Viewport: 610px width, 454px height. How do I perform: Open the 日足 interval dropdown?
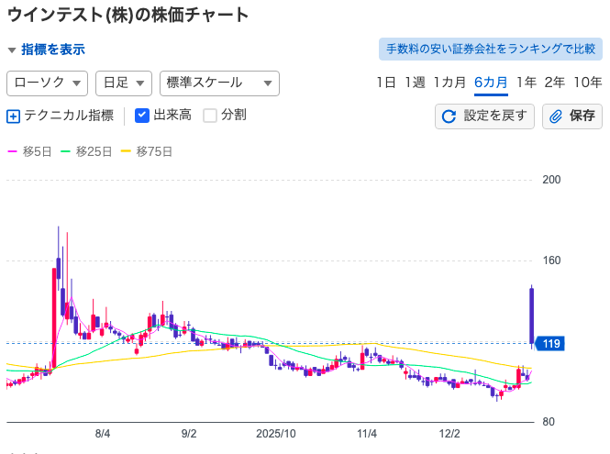pyautogui.click(x=123, y=83)
